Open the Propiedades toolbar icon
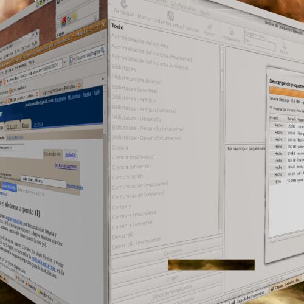Viewport: 304px width, 304px height. (x=231, y=32)
